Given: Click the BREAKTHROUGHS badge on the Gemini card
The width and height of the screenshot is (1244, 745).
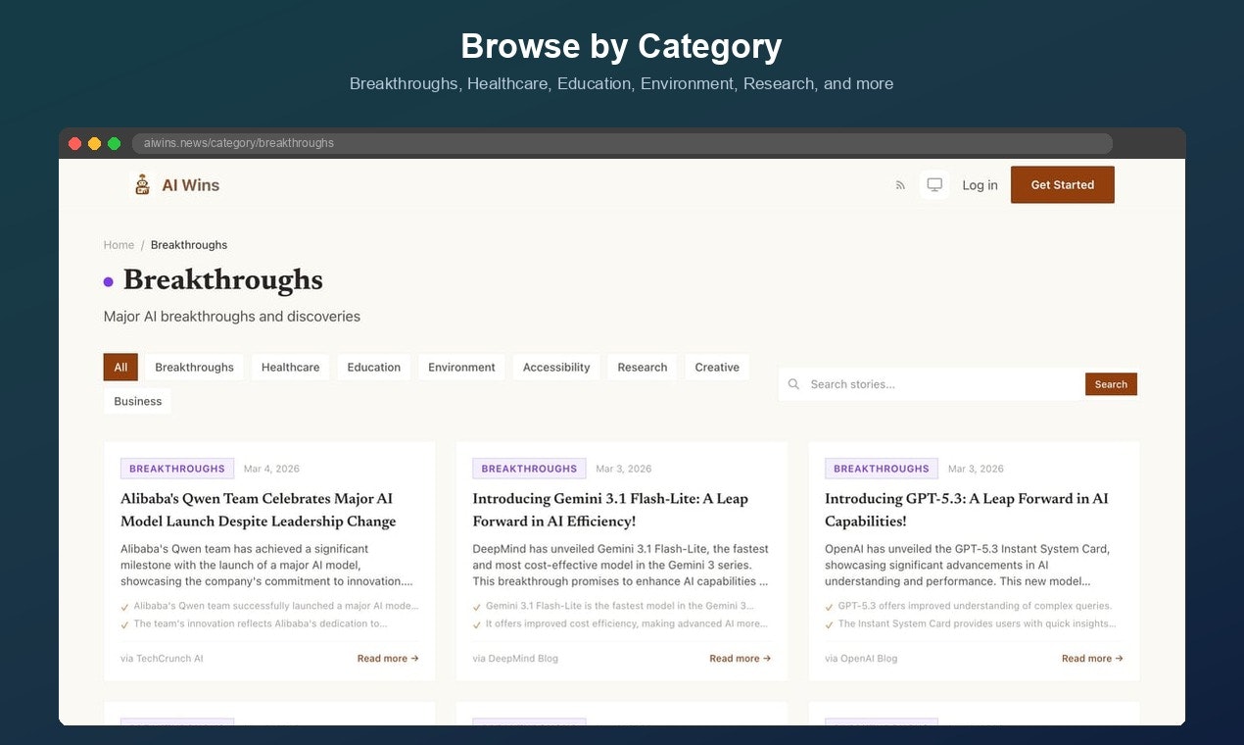Looking at the screenshot, I should pyautogui.click(x=529, y=468).
